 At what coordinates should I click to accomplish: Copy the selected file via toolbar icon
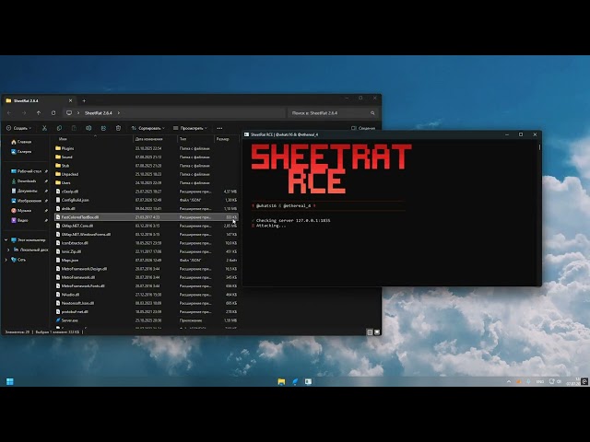pos(59,128)
